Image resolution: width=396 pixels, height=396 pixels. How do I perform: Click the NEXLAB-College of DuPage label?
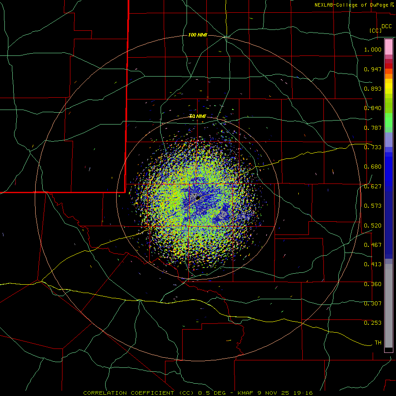point(351,5)
